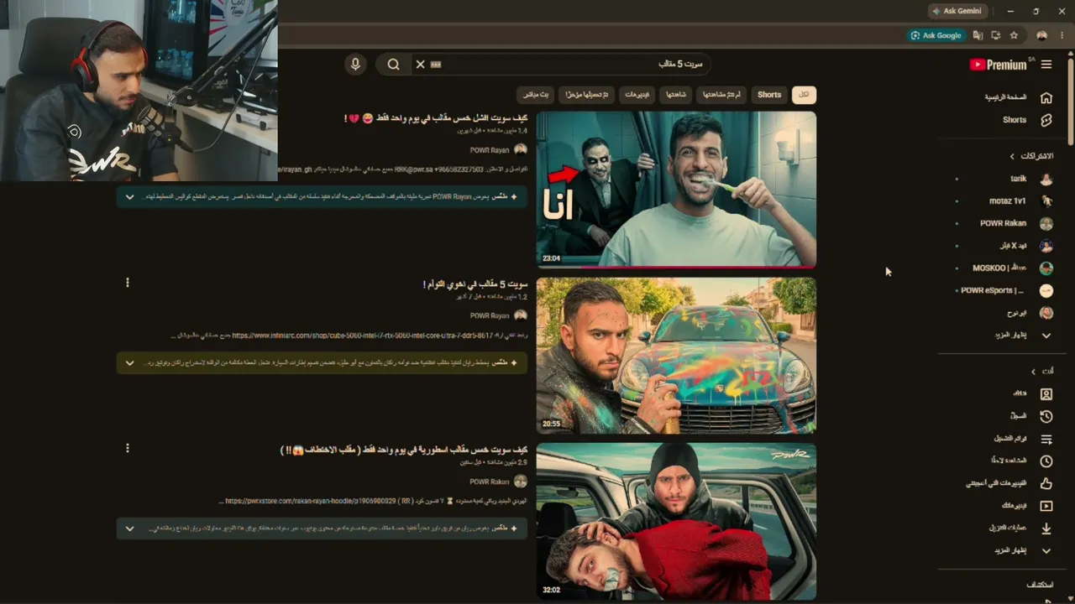Click the POWR Rayan channel name under the first result
This screenshot has height=604, width=1075.
[x=490, y=150]
